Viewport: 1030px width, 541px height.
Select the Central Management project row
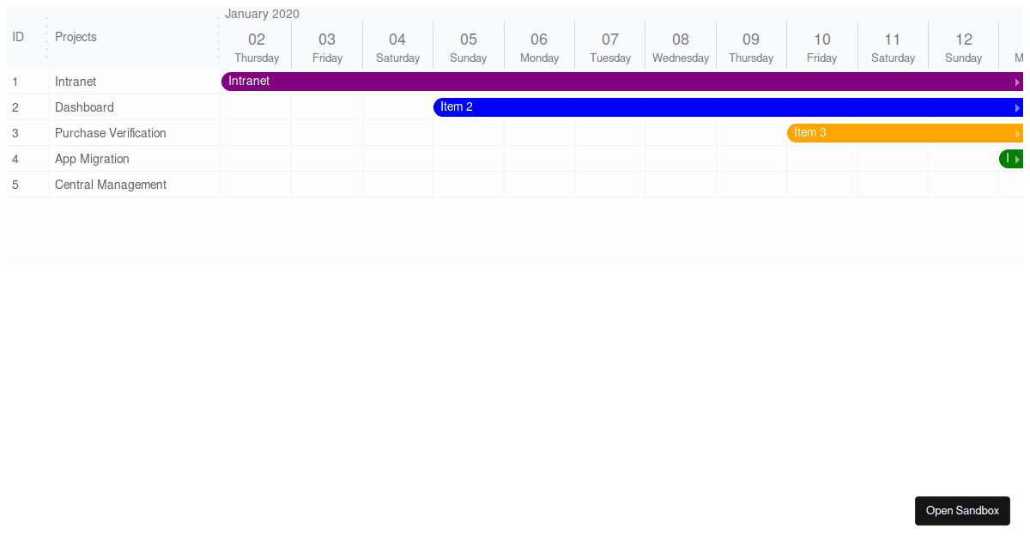tap(110, 185)
